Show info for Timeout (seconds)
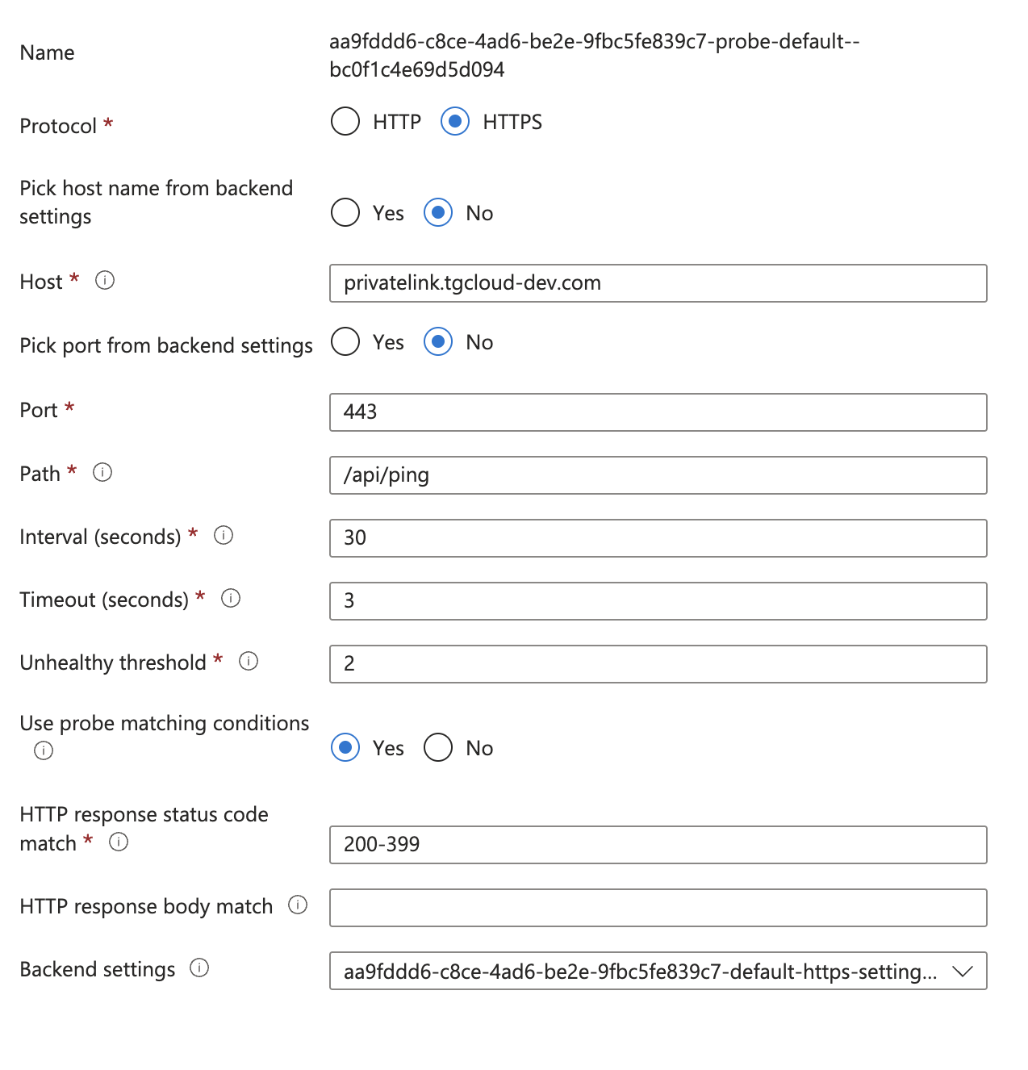The width and height of the screenshot is (1028, 1070). pyautogui.click(x=231, y=598)
